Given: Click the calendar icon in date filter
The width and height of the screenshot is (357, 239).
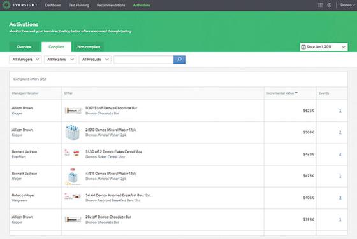Looking at the screenshot, I should 303,47.
